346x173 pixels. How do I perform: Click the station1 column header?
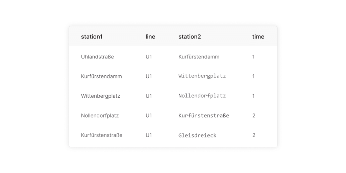click(x=92, y=36)
